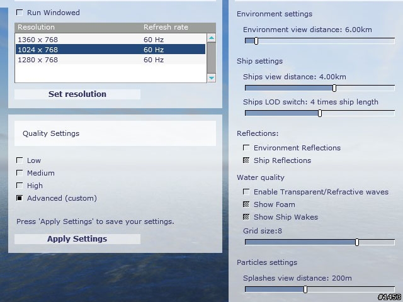Toggle the Show Foam checkbox

pyautogui.click(x=246, y=204)
